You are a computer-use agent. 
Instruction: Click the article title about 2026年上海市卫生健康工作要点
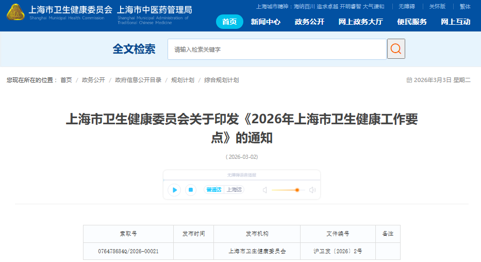(242, 128)
